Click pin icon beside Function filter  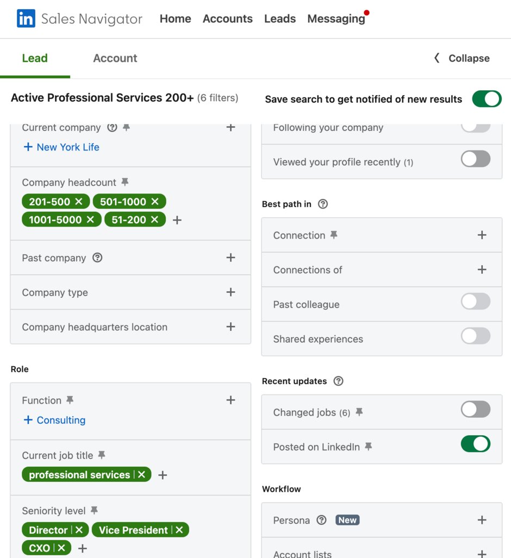point(70,400)
